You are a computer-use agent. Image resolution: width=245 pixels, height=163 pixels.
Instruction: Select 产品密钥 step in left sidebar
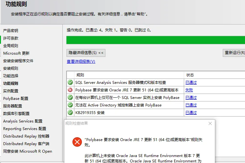pyautogui.click(x=11, y=30)
